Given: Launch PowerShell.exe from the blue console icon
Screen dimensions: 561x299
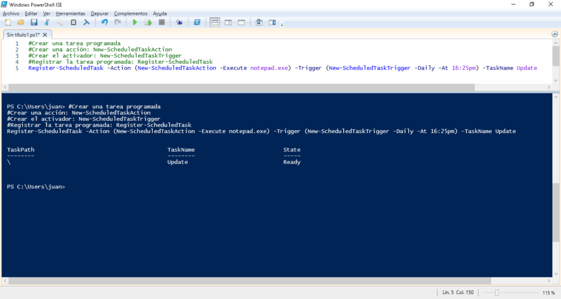Looking at the screenshot, I should [x=197, y=22].
